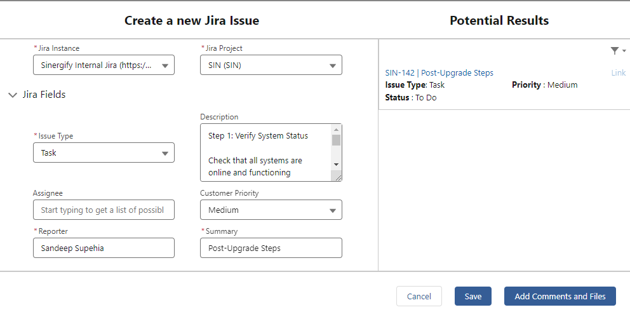Click the 'Priority : Medium' text in results

pyautogui.click(x=545, y=85)
